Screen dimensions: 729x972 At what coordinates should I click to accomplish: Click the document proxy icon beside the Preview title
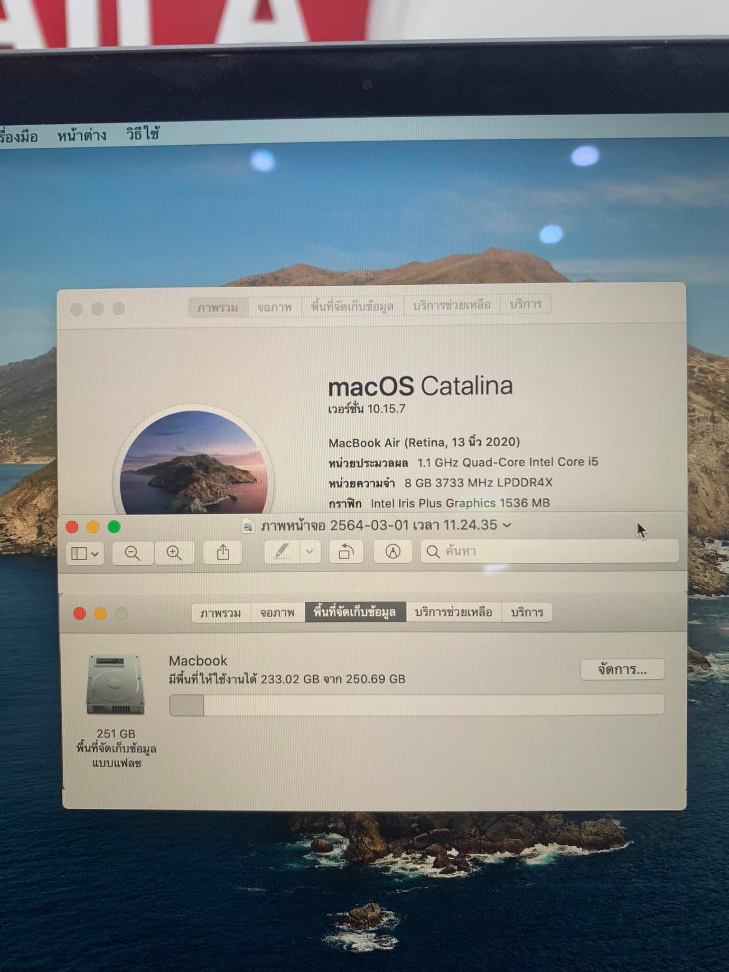[247, 527]
